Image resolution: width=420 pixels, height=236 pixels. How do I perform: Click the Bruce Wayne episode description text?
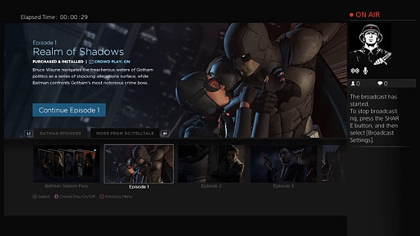pyautogui.click(x=93, y=76)
